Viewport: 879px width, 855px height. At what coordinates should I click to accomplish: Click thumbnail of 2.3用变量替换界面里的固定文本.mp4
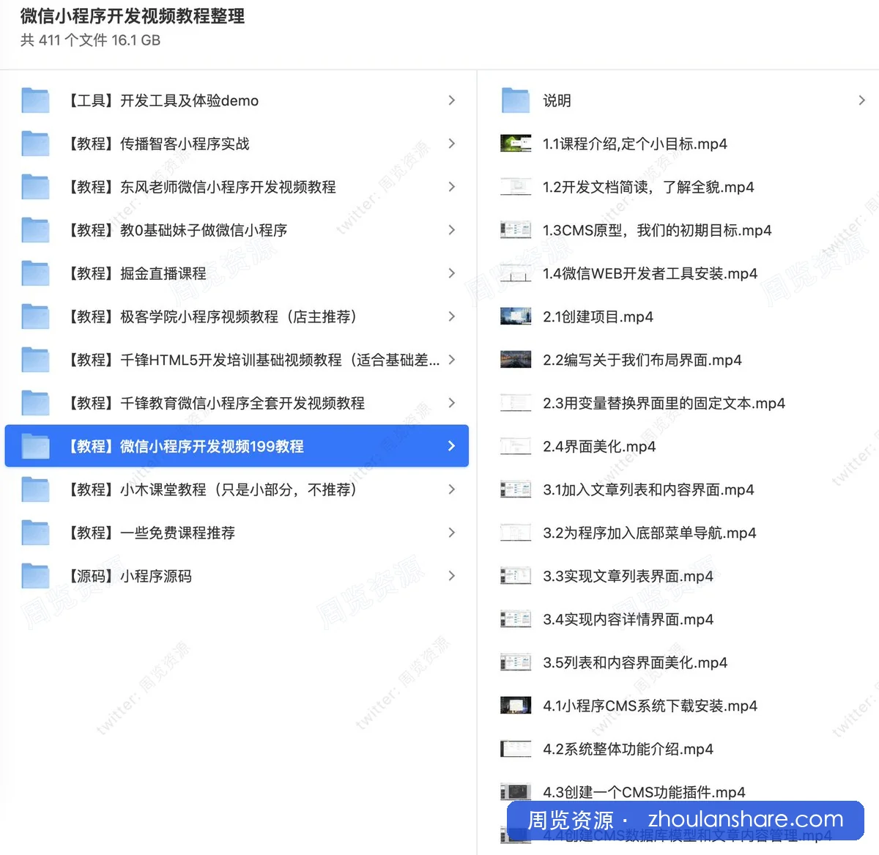[516, 403]
